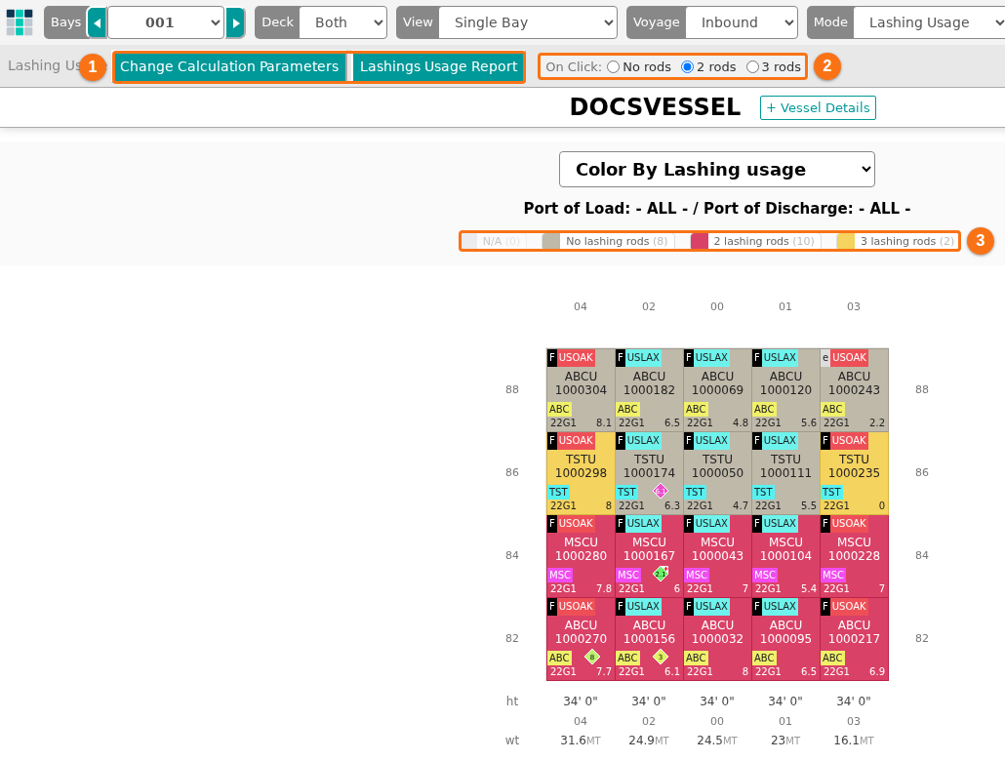Viewport: 1005px width, 761px height.
Task: Click TST operator tag on TSTU 1000235
Action: point(831,492)
